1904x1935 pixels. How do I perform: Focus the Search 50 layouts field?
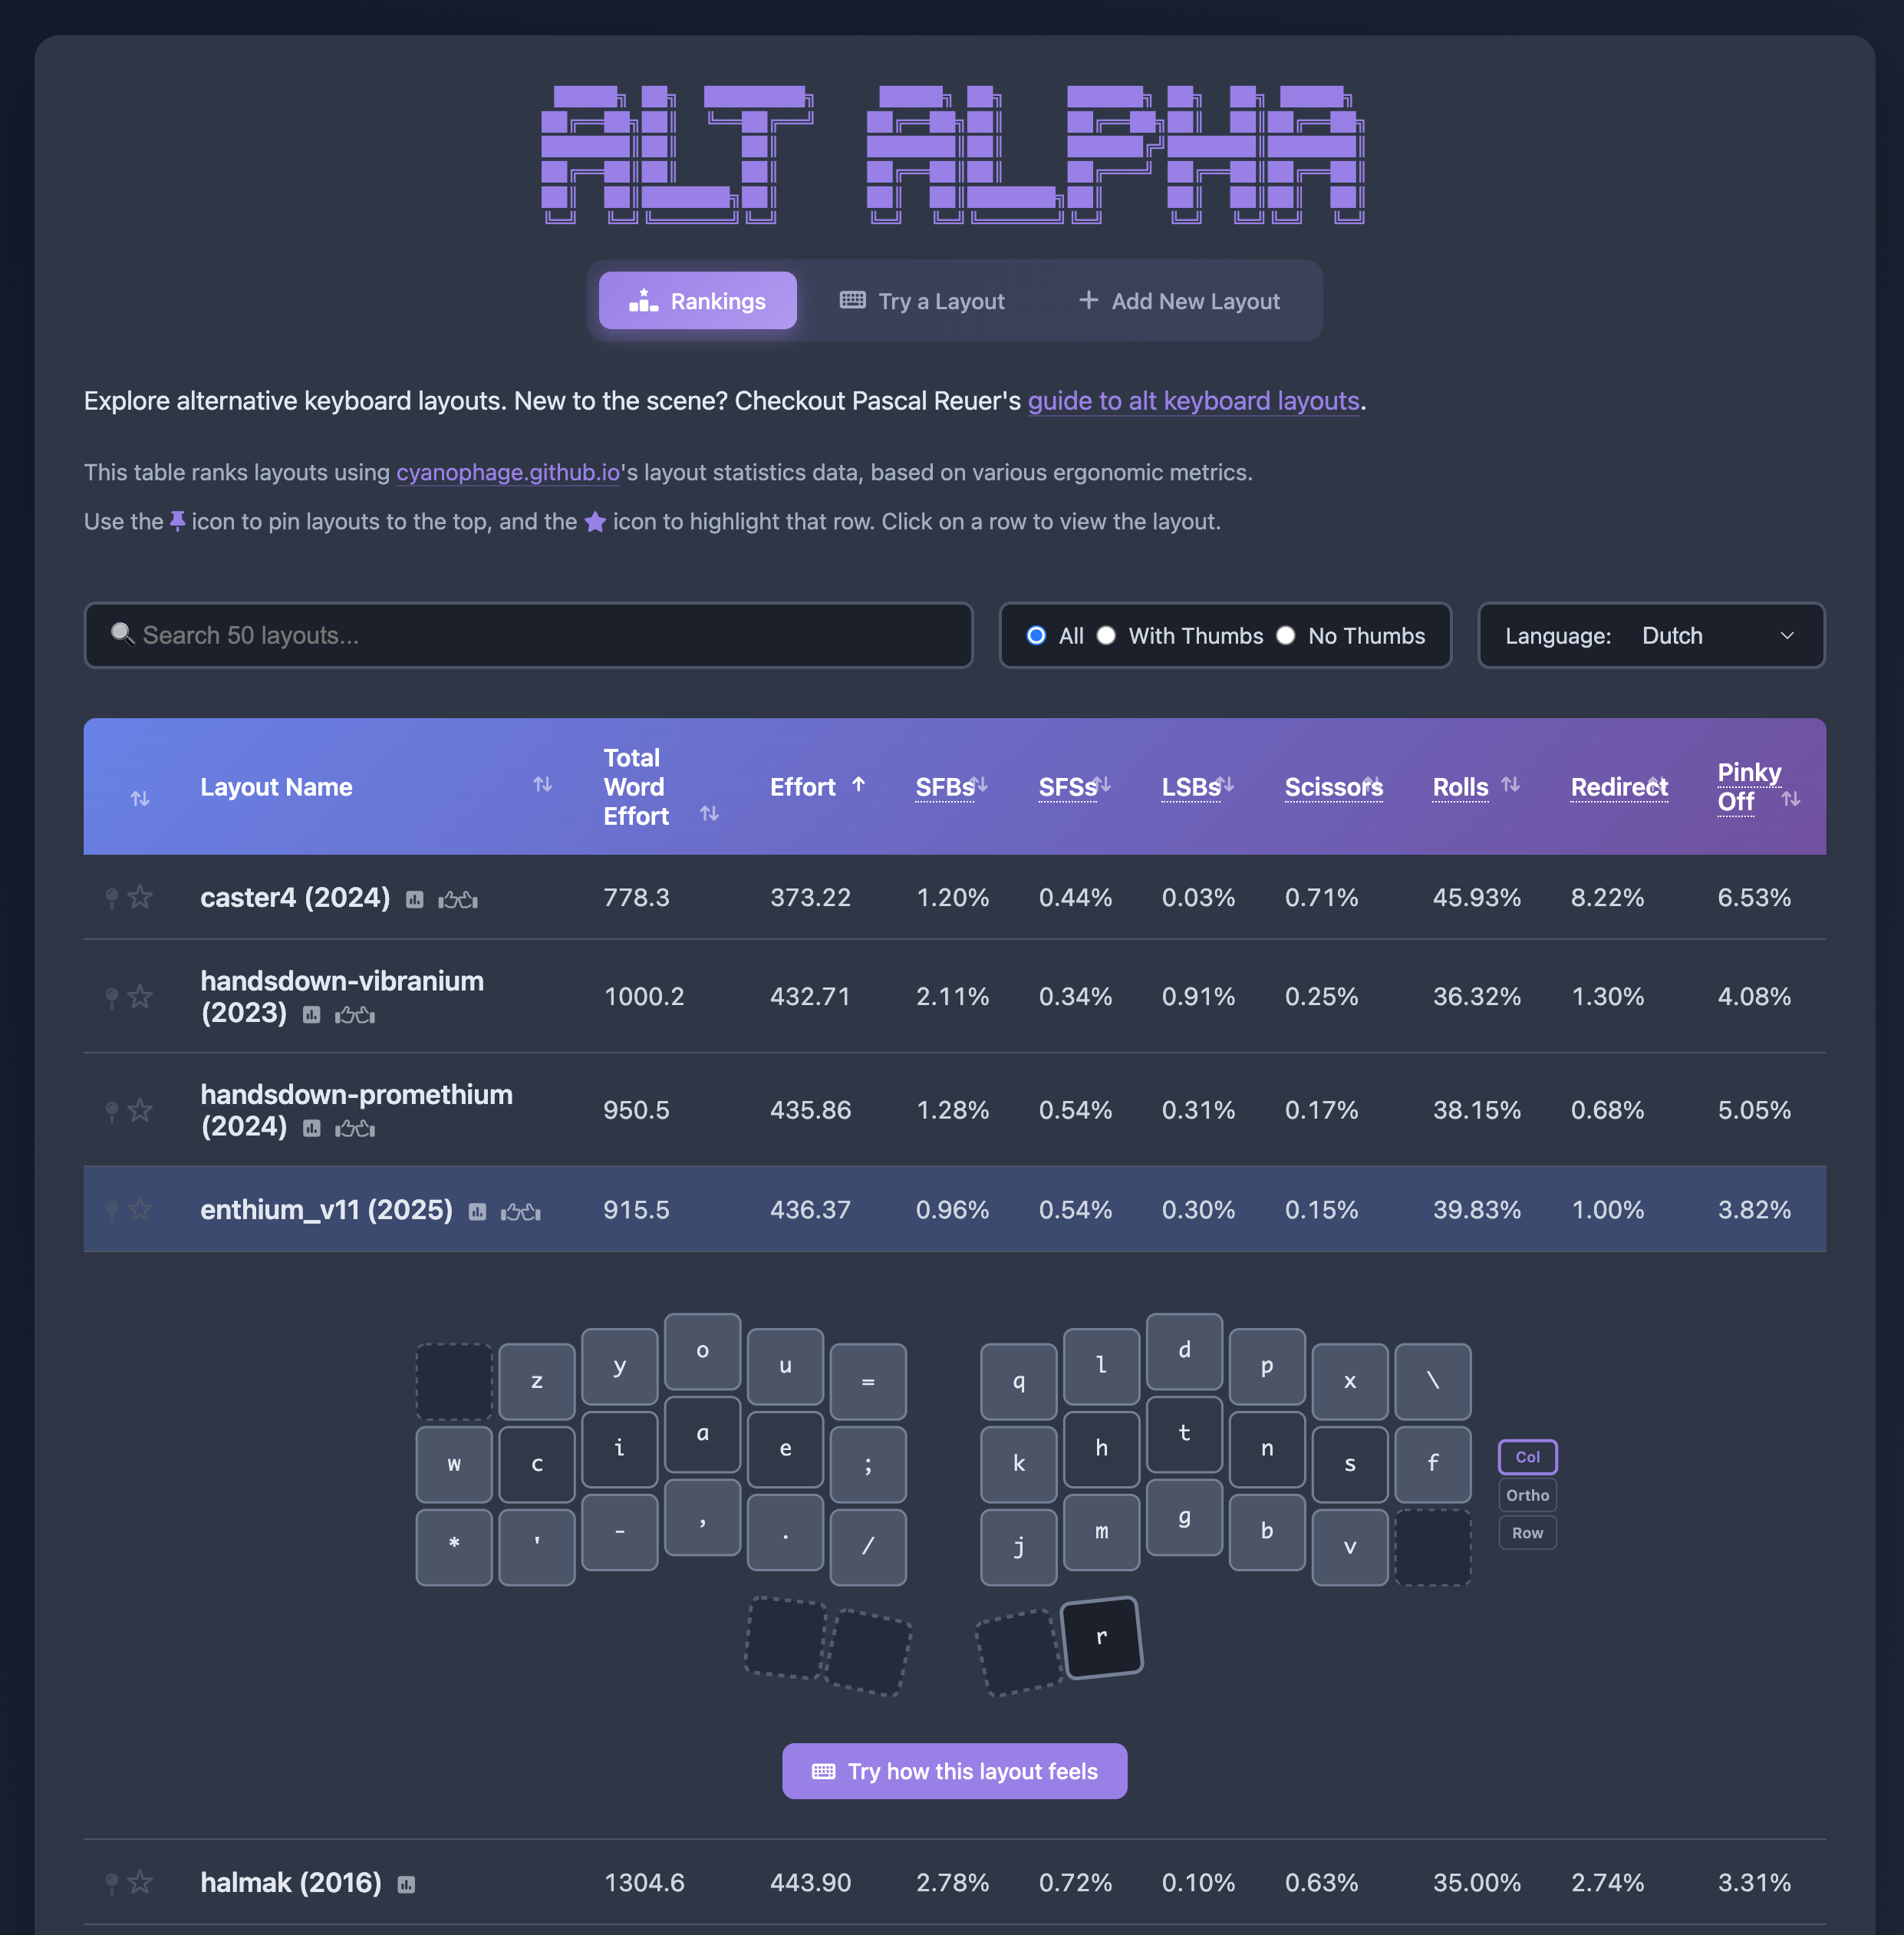[528, 636]
